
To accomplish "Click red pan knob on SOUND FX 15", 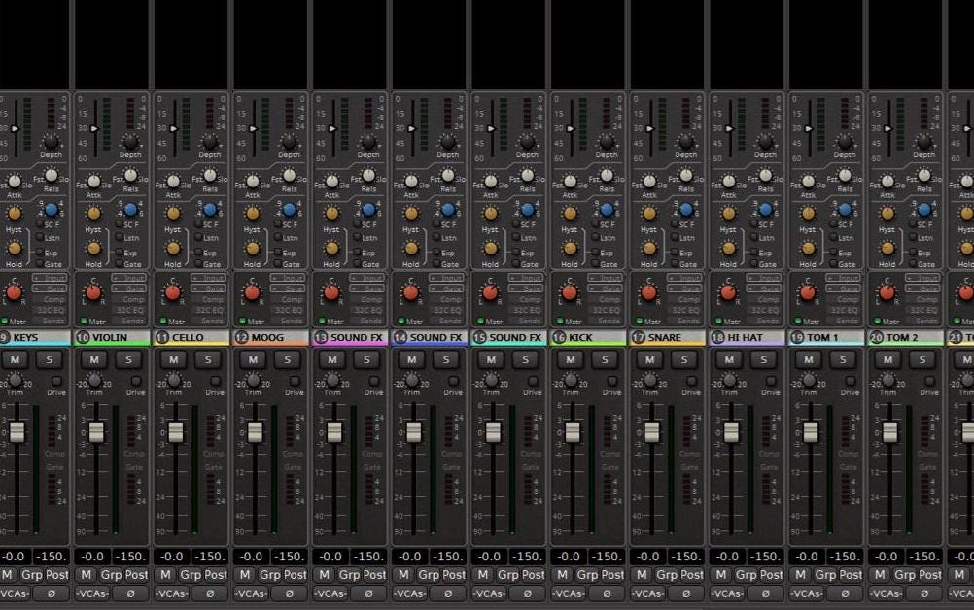I will (x=490, y=292).
